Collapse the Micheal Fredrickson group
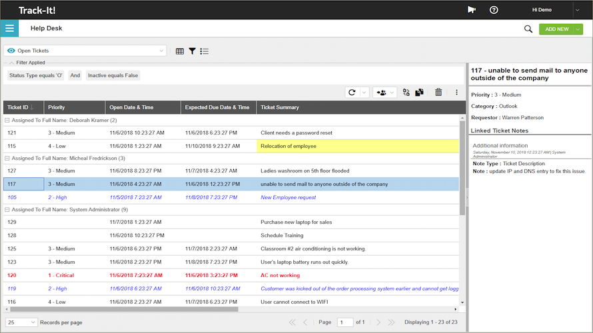Image resolution: width=593 pixels, height=333 pixels. click(x=7, y=159)
